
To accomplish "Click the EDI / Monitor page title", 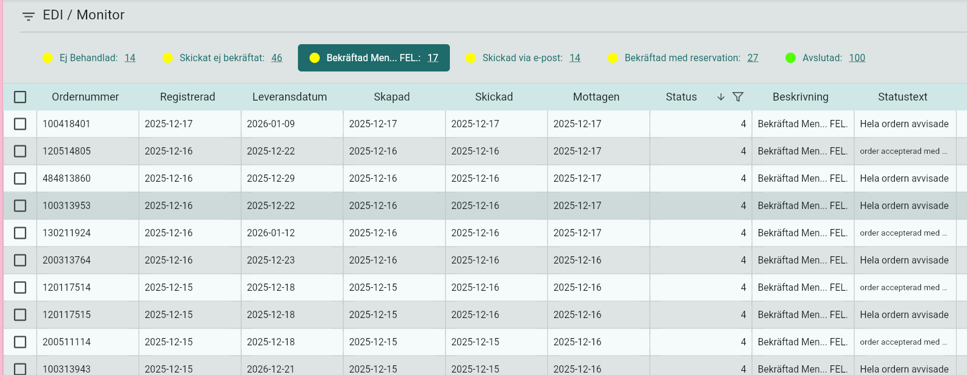I will (84, 15).
